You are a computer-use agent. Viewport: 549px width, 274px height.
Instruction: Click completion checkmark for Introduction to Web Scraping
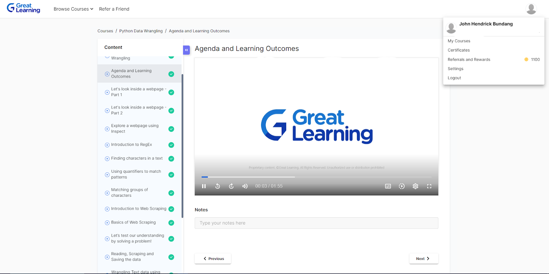pos(171,209)
